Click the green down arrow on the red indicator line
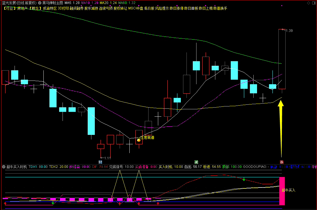The height and width of the screenshot is (210, 317). [244, 179]
